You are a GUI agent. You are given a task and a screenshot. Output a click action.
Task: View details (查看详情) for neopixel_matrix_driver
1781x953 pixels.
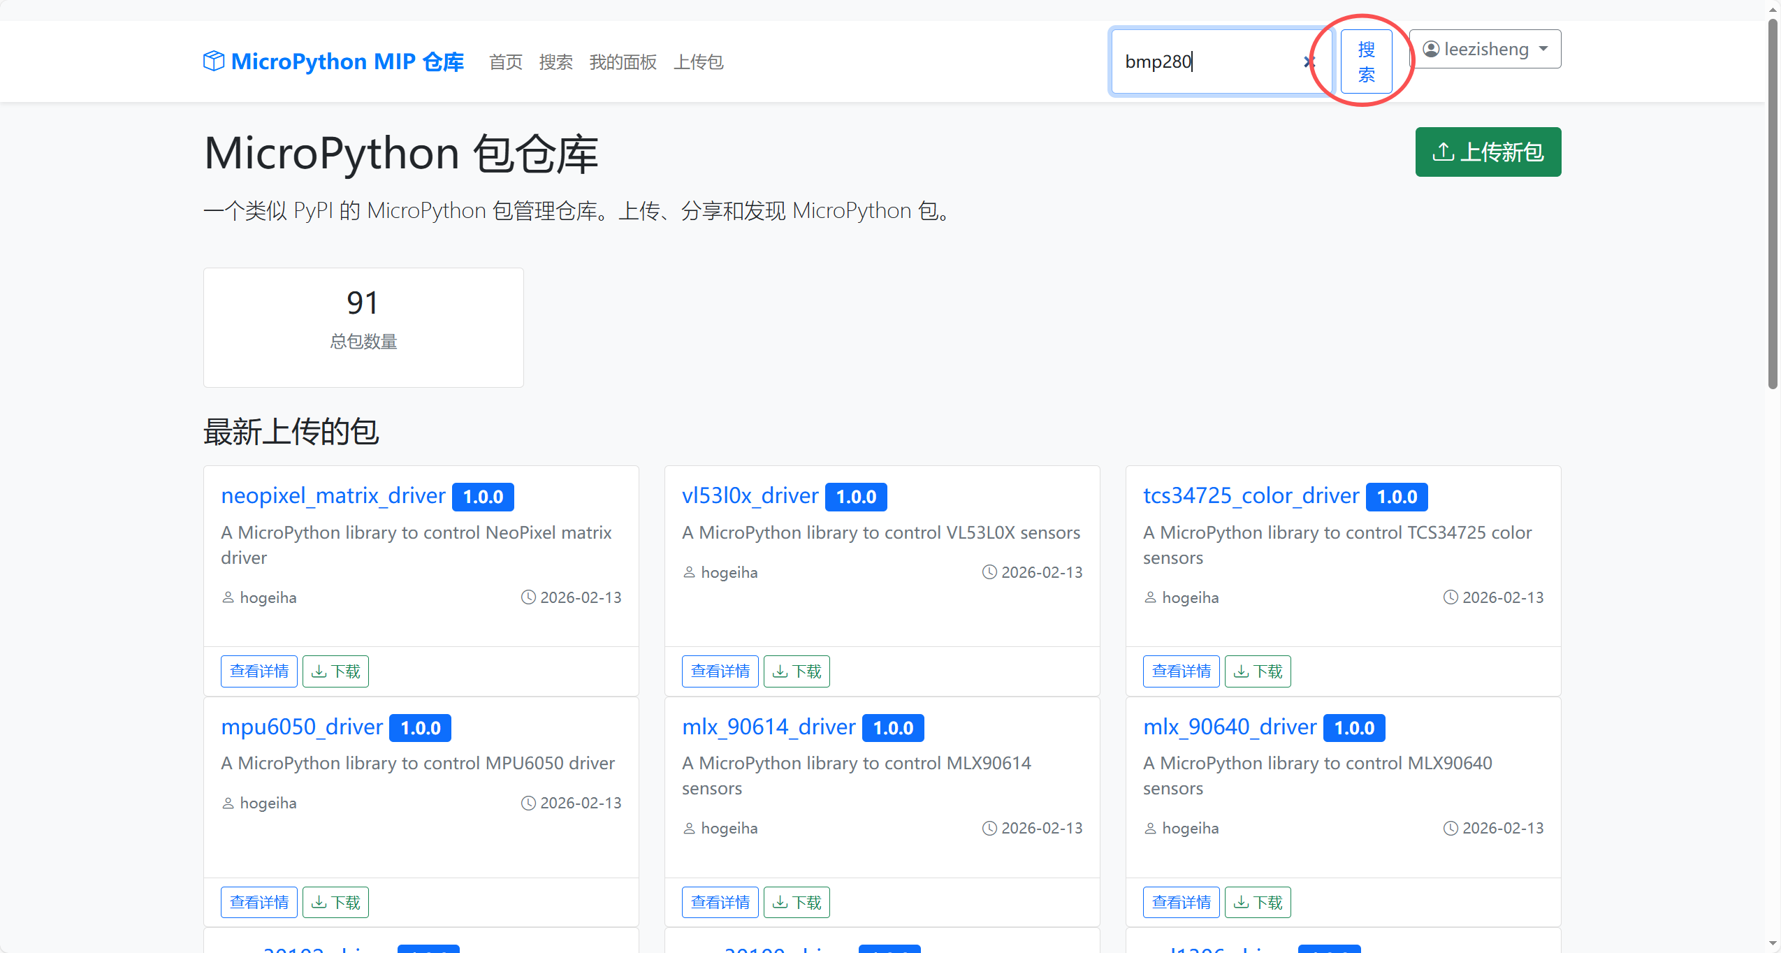[259, 671]
